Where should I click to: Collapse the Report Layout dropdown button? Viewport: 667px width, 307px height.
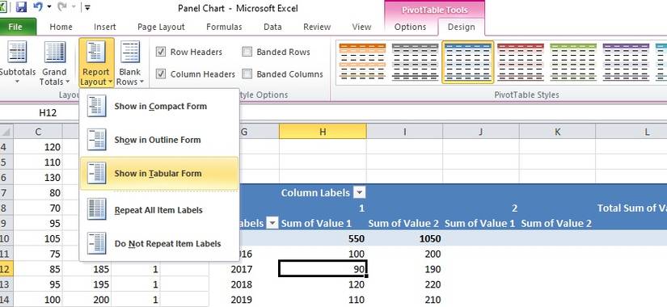tap(96, 63)
